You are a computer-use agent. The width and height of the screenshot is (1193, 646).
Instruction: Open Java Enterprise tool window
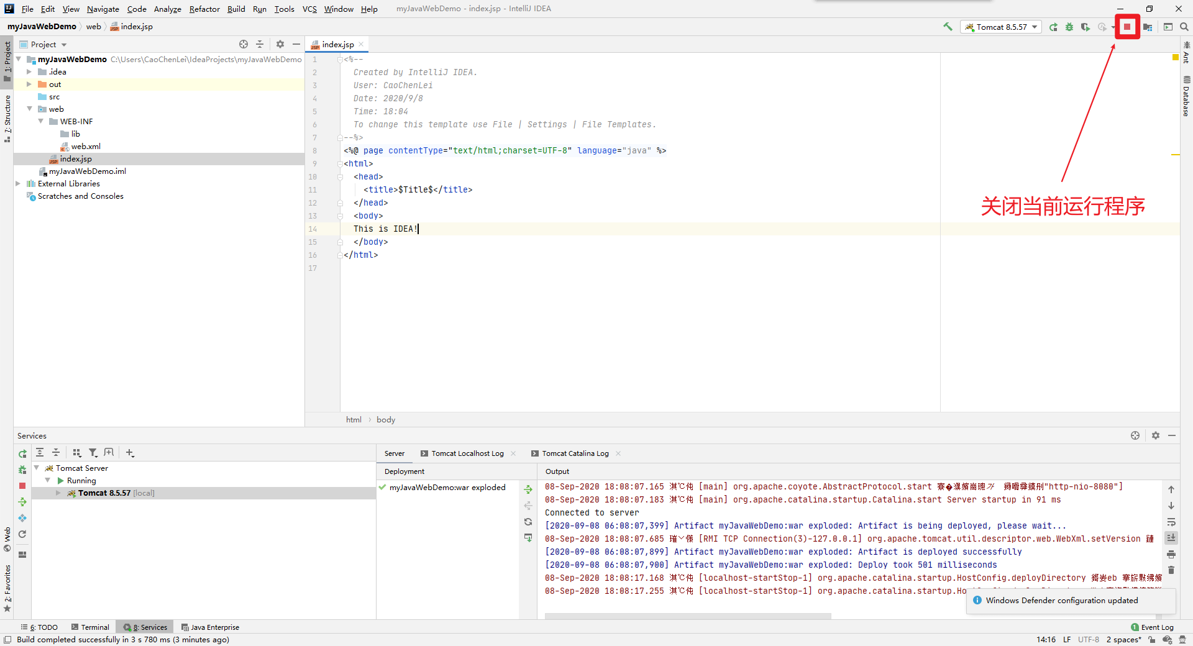pos(210,627)
